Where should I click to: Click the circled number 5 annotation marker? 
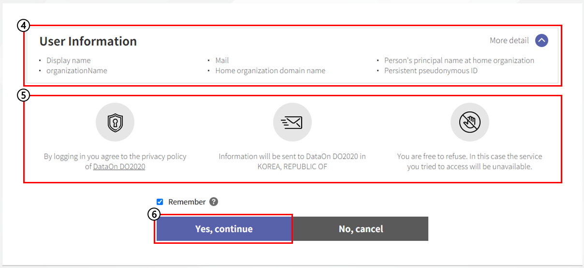click(23, 95)
